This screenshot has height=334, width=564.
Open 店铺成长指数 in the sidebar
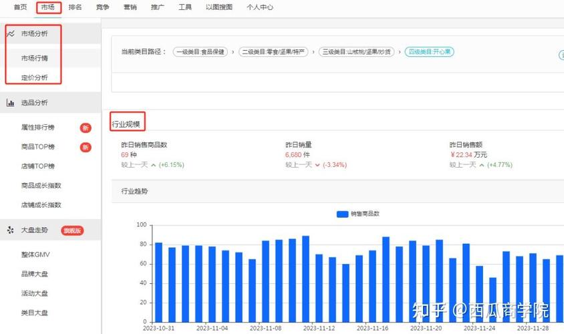pyautogui.click(x=41, y=205)
